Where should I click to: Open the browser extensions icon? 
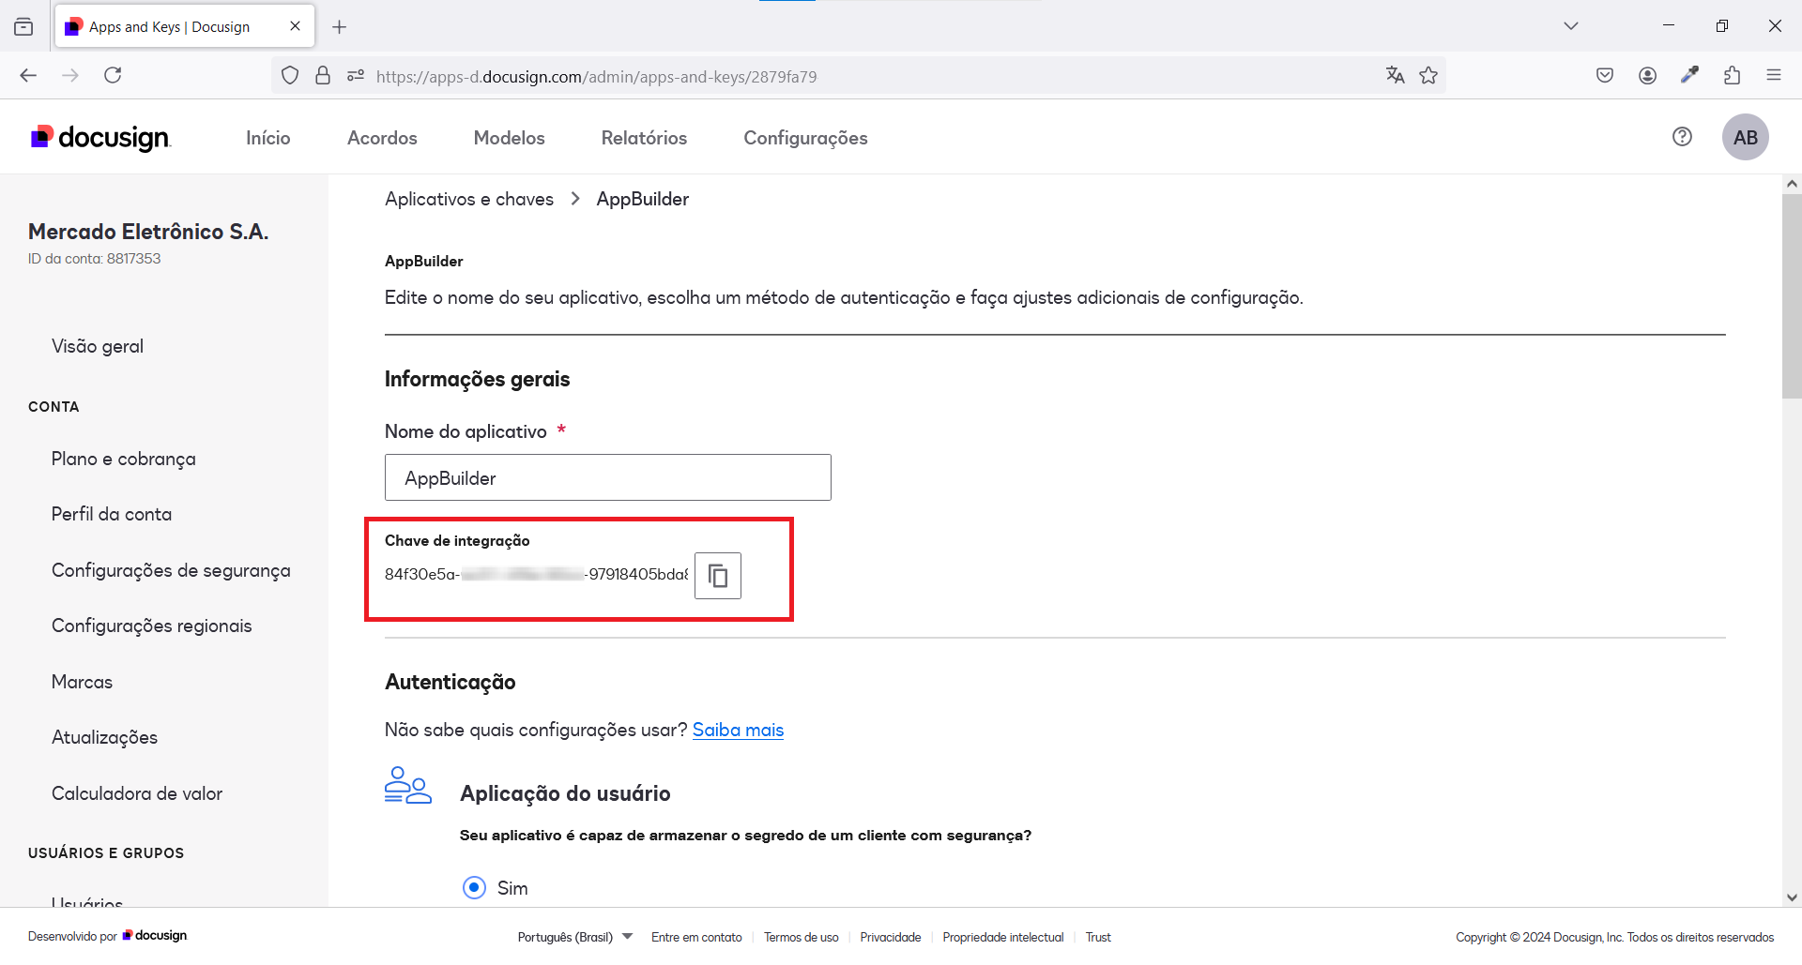coord(1732,76)
